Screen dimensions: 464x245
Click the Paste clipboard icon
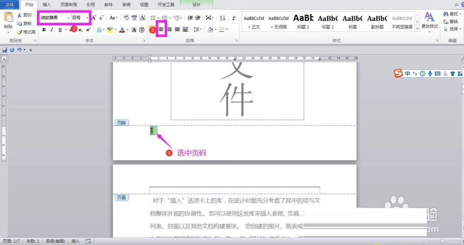click(x=8, y=18)
